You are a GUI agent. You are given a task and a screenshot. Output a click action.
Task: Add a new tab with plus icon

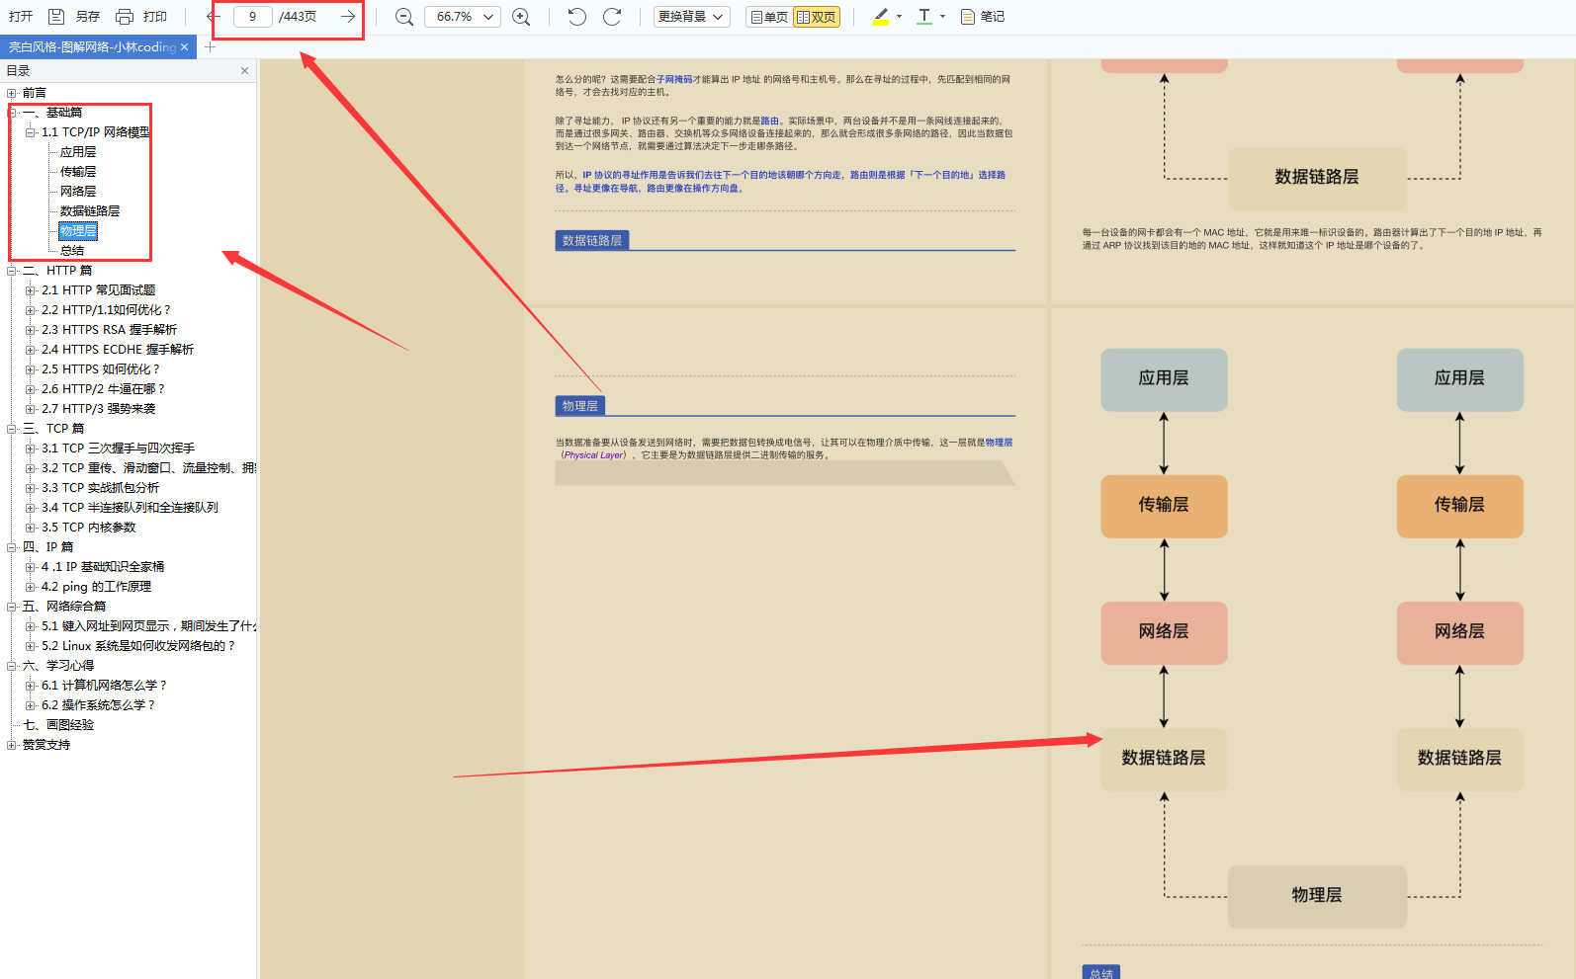pos(210,46)
